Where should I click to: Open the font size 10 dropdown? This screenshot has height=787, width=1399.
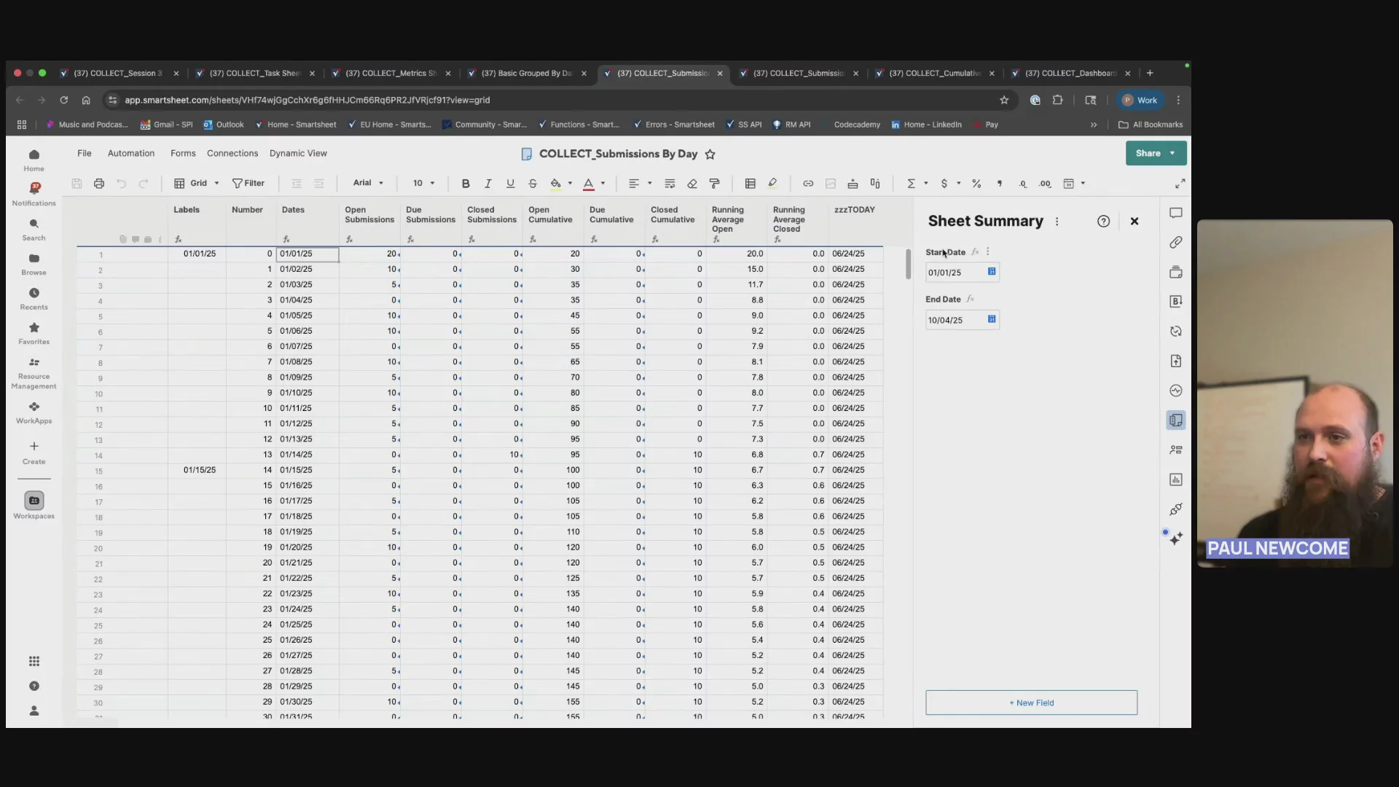tap(423, 184)
